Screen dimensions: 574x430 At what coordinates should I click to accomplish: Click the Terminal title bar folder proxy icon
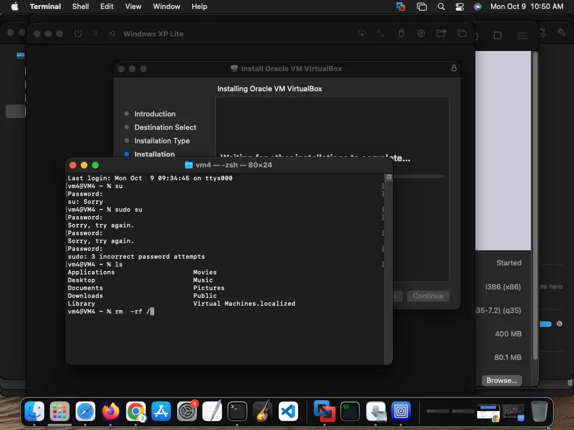[188, 165]
